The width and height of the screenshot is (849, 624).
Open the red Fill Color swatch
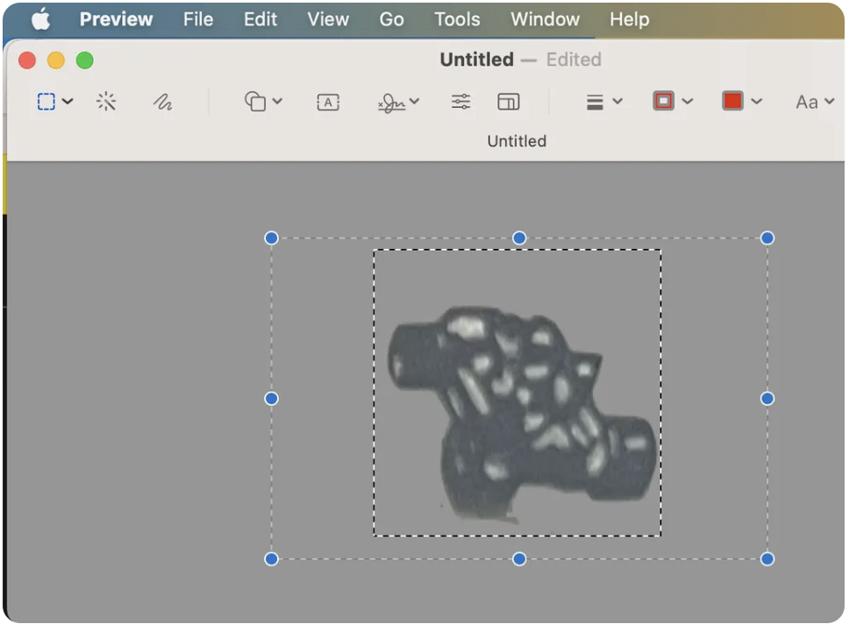pos(732,102)
